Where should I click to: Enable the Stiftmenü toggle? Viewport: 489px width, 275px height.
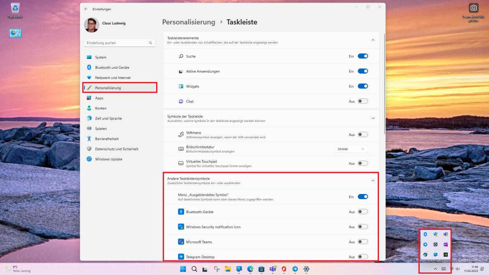(x=363, y=134)
